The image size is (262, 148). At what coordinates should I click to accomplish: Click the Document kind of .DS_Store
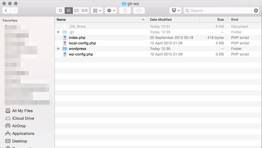(239, 26)
